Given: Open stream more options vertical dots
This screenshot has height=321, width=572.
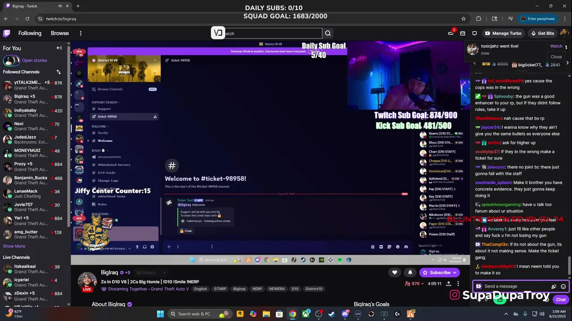Looking at the screenshot, I should pos(458,284).
